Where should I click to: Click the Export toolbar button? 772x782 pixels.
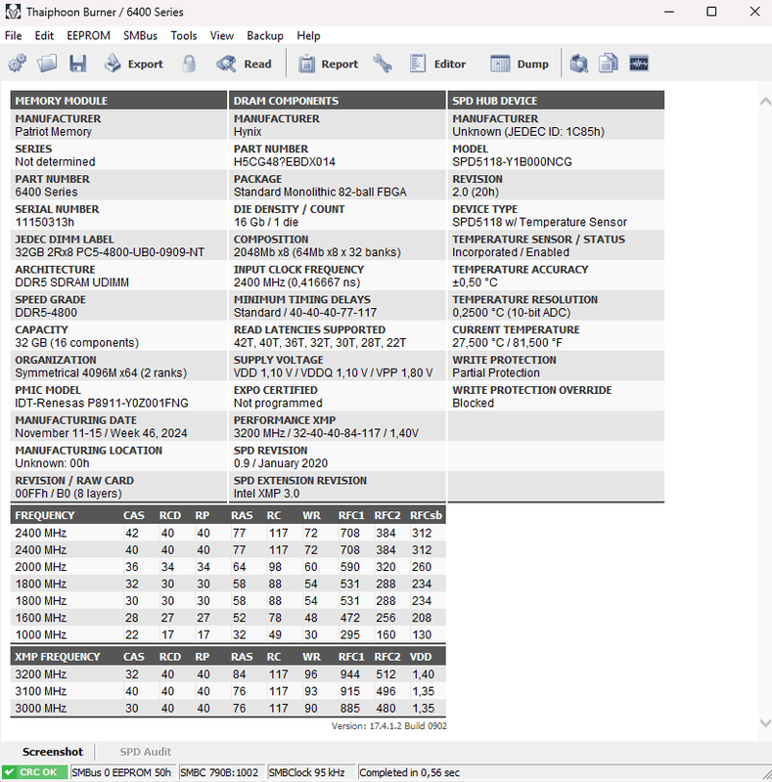pos(133,64)
